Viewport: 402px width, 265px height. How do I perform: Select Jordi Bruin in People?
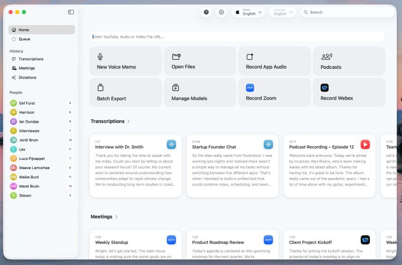pyautogui.click(x=42, y=140)
